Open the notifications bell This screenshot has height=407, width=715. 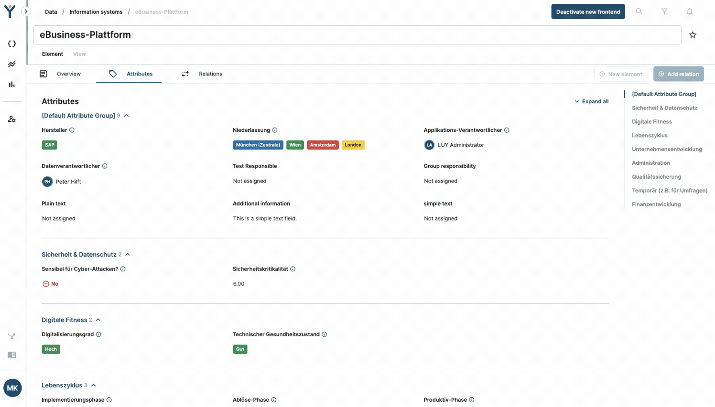point(689,11)
